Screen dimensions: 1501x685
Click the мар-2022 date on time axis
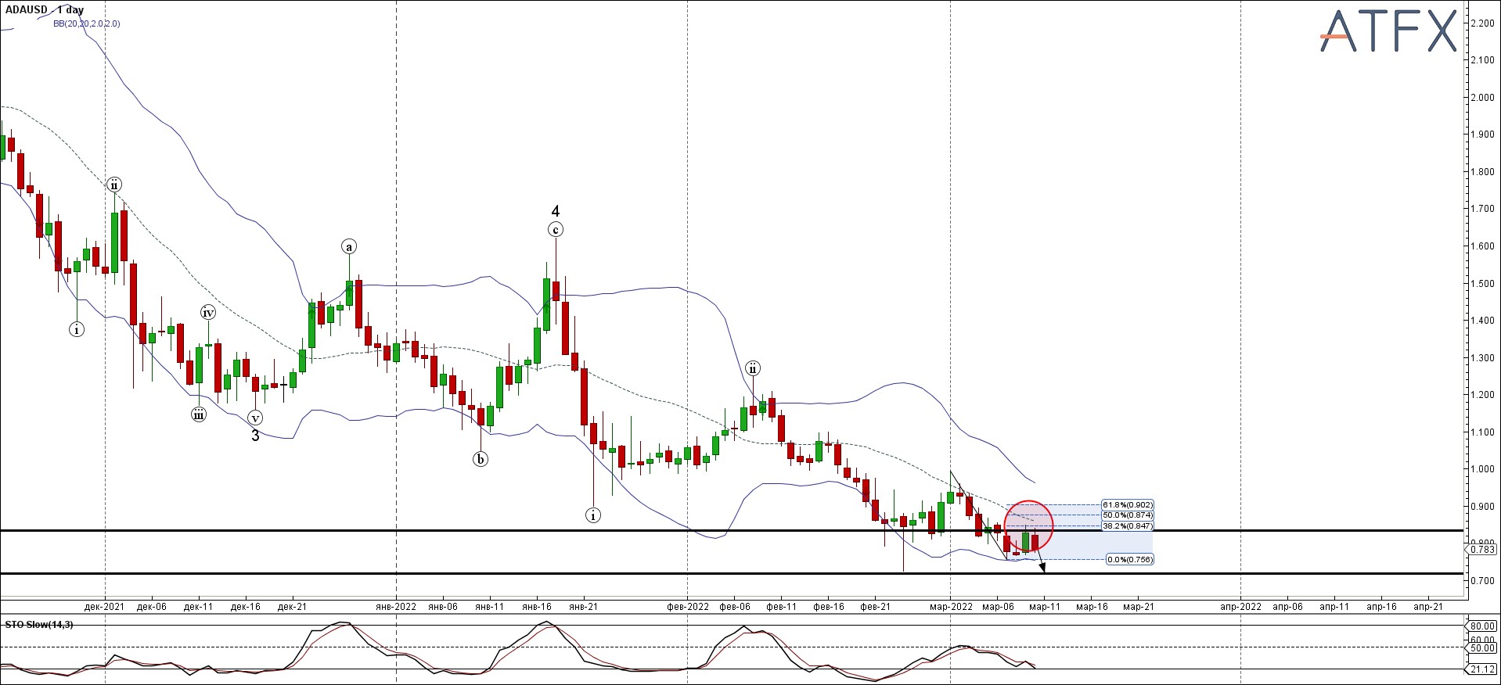click(951, 607)
